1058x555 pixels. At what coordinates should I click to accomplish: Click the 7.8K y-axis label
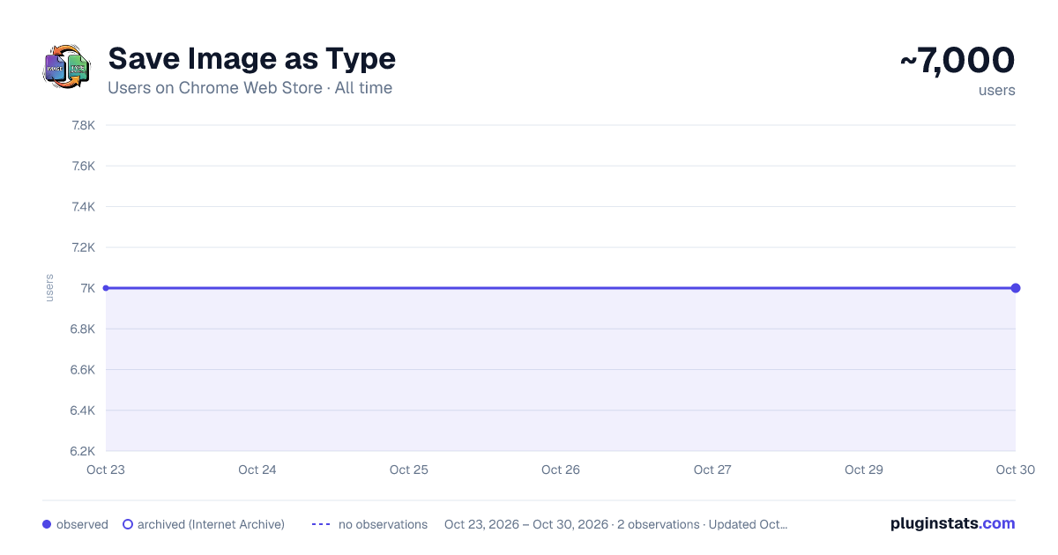[83, 125]
